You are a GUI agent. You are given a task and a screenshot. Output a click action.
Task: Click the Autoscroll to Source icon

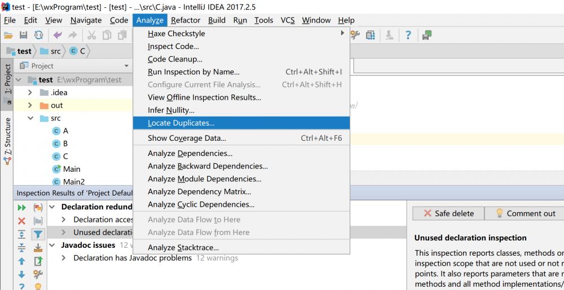pos(38,248)
